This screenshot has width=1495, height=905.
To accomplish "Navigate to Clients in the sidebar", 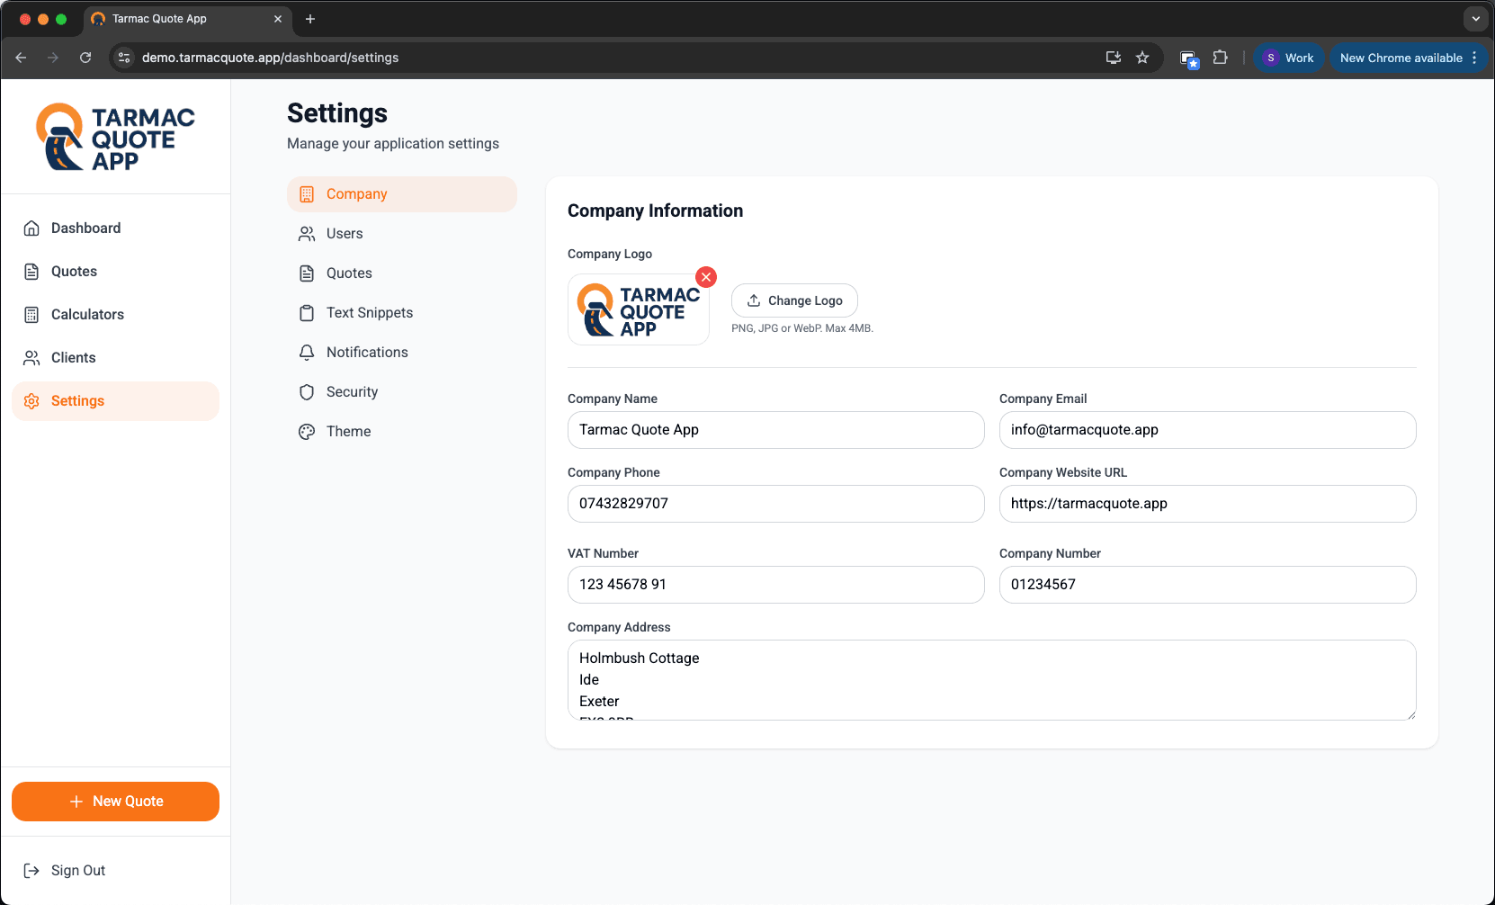I will pos(73,358).
